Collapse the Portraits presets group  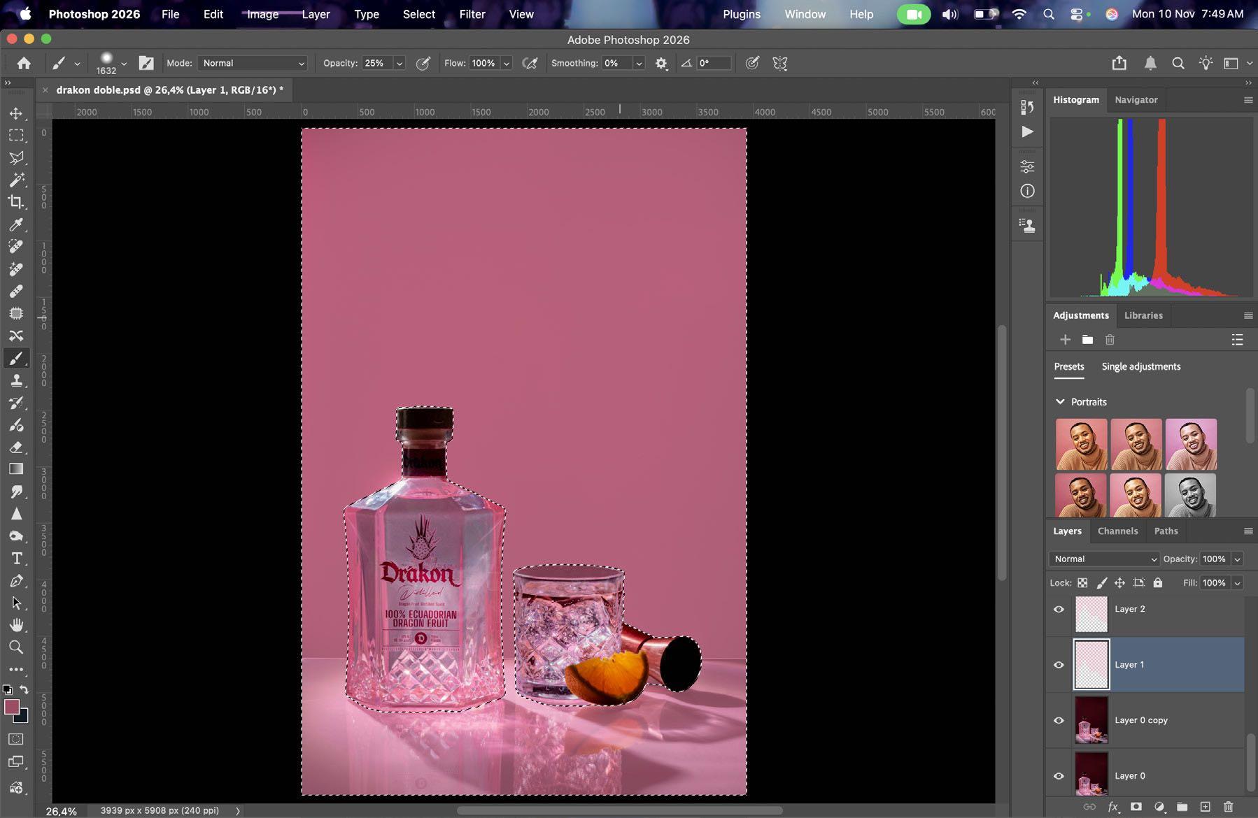tap(1060, 402)
